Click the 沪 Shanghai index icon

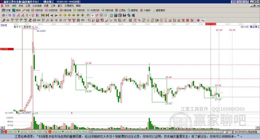tap(6, 132)
